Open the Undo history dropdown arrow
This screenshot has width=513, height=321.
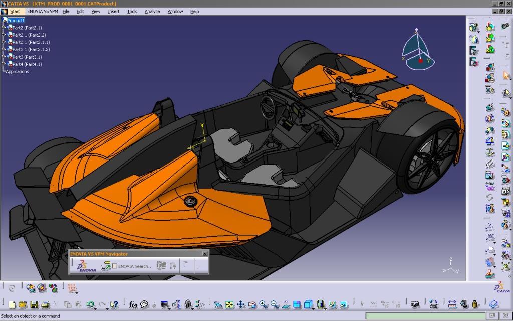95,308
